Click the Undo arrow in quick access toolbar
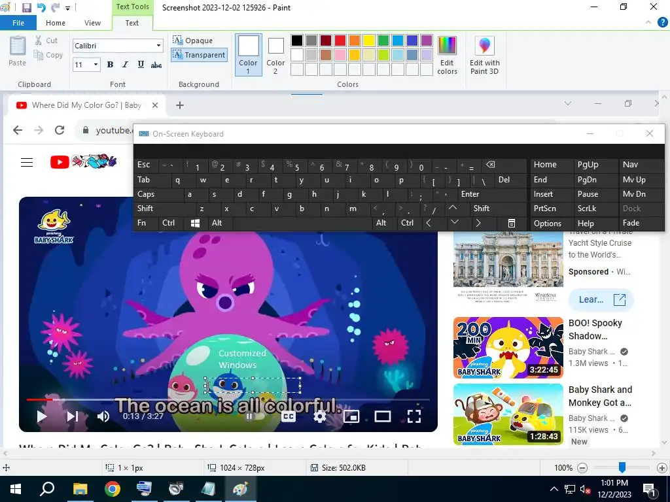Image resolution: width=670 pixels, height=502 pixels. pyautogui.click(x=41, y=7)
